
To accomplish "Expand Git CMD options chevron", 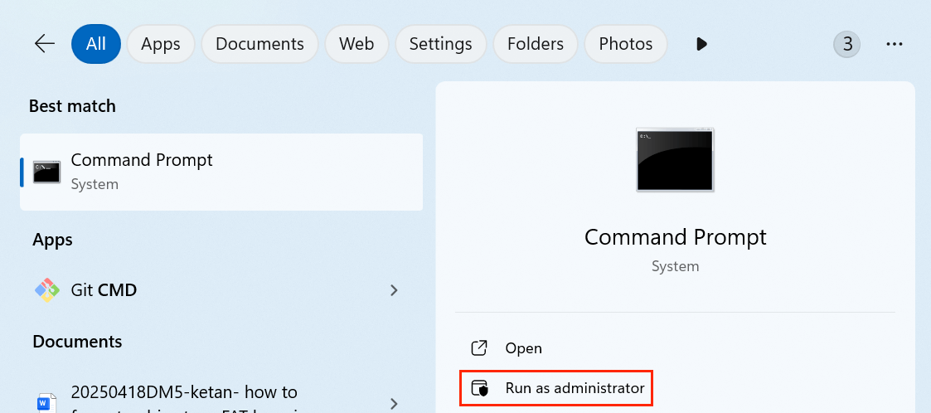I will tap(393, 290).
